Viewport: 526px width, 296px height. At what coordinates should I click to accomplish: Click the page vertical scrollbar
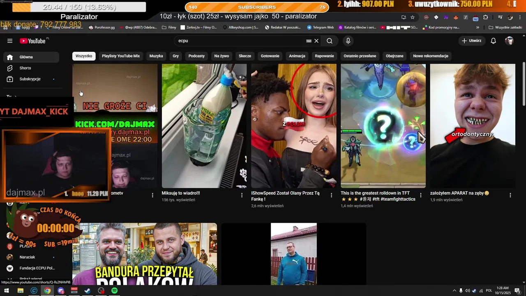pos(524,84)
